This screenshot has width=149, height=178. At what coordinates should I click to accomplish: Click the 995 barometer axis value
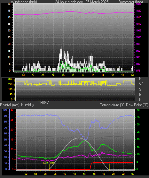click(x=138, y=44)
